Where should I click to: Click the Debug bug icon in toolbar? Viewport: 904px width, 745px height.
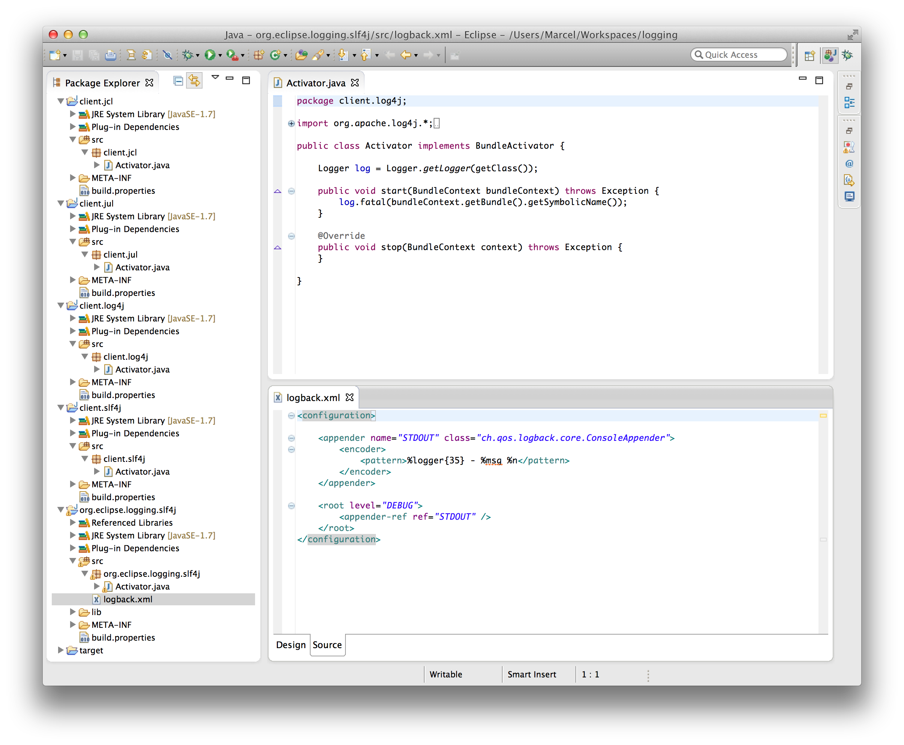click(x=187, y=55)
